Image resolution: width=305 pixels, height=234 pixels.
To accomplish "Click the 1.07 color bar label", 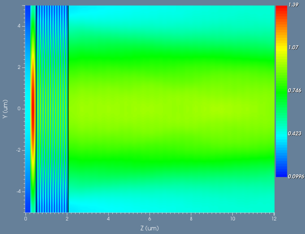I will (x=293, y=47).
